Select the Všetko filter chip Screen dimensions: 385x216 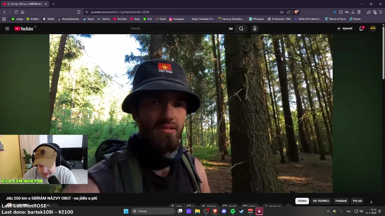[302, 201]
